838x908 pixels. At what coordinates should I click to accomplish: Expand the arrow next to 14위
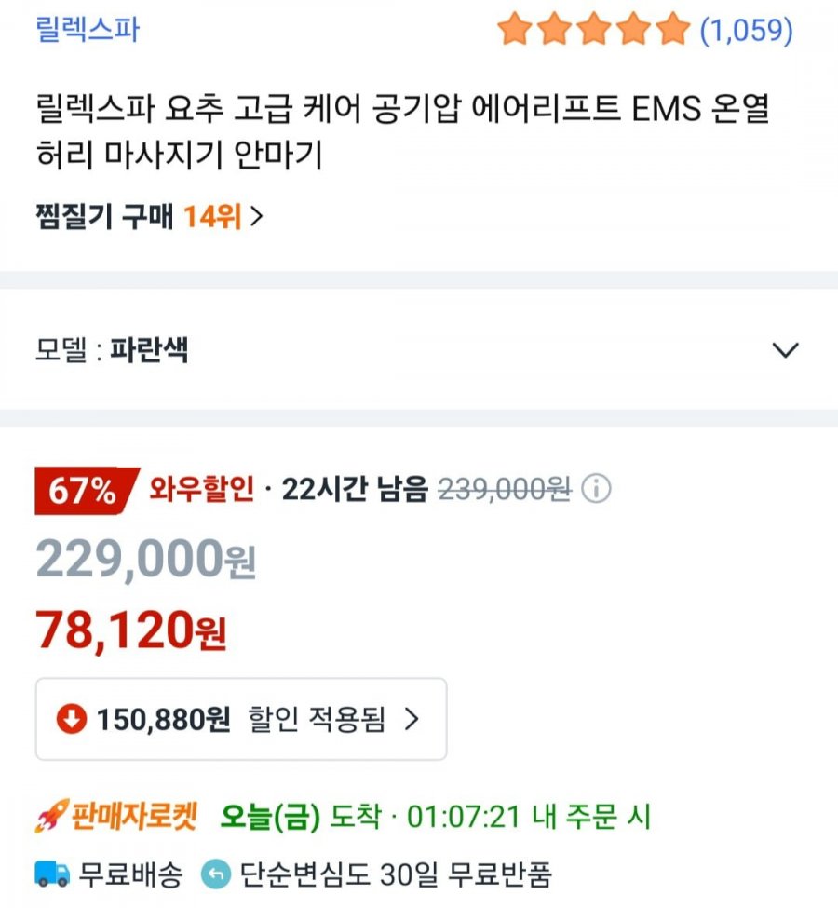coord(256,217)
